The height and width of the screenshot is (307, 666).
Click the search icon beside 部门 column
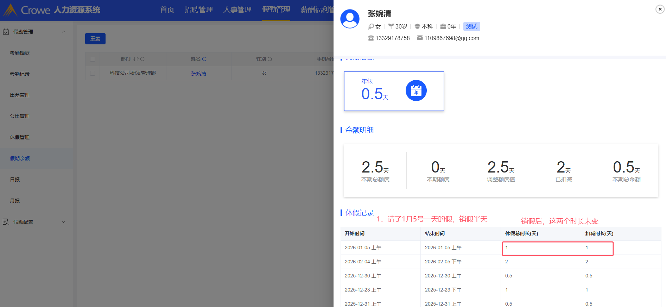pos(142,59)
